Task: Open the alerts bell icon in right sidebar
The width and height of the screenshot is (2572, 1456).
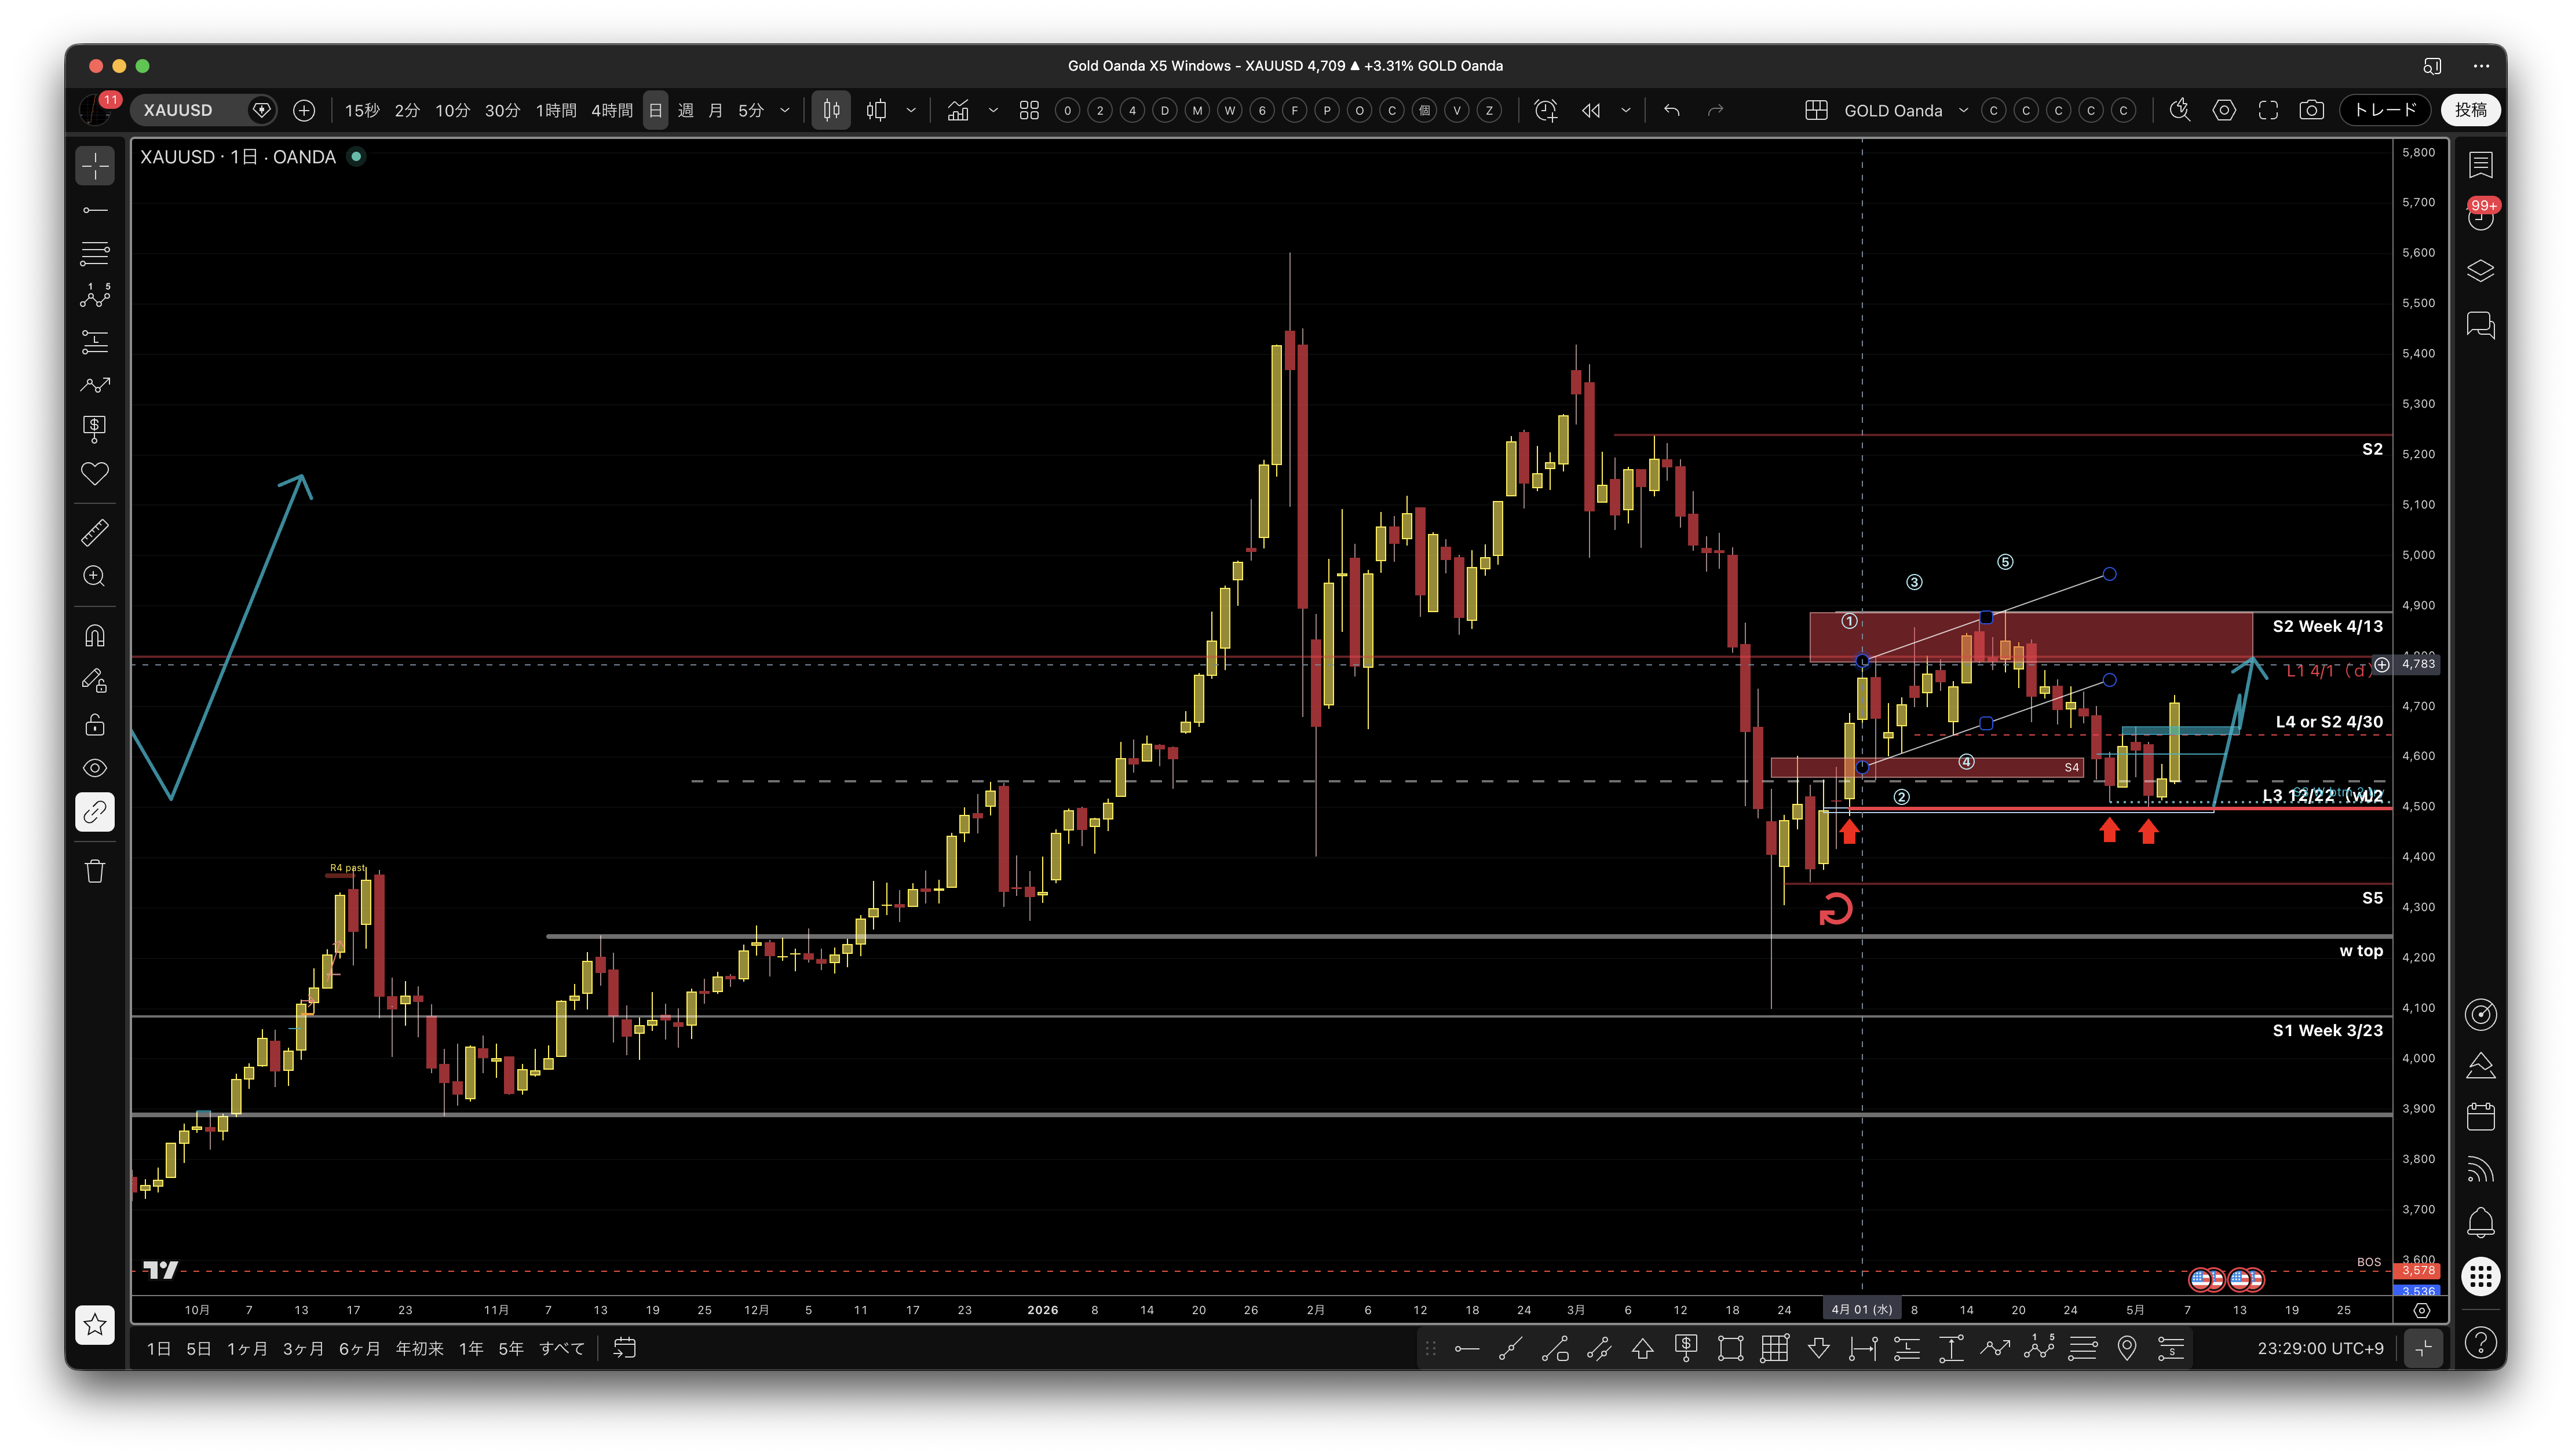Action: 2481,1222
